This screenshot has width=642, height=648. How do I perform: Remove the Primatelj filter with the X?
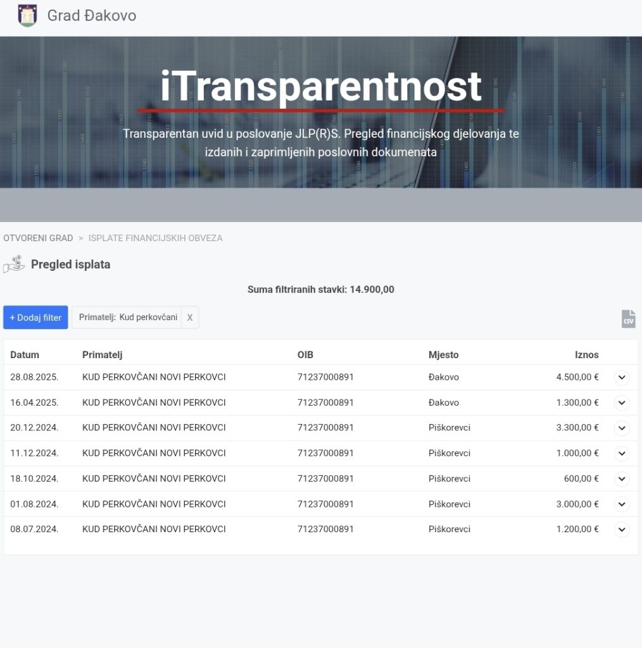tap(190, 318)
